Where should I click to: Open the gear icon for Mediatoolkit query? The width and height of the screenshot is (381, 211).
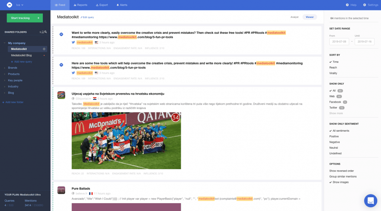(x=44, y=49)
